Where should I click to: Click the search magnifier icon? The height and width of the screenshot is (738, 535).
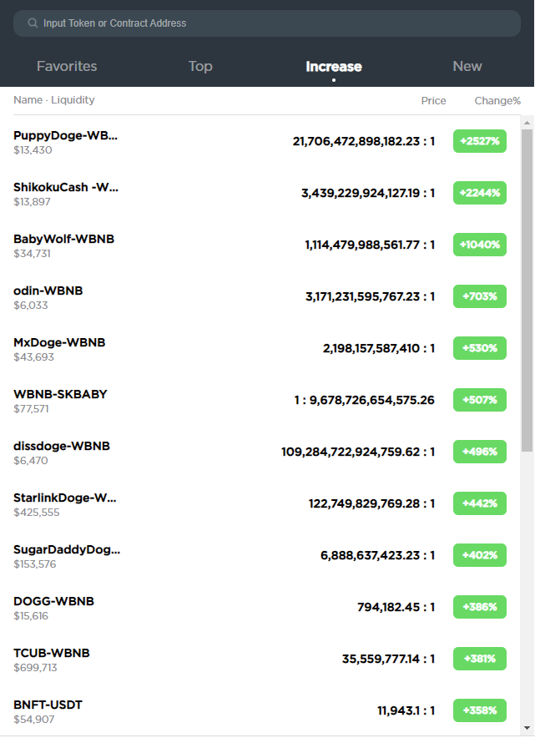coord(33,23)
